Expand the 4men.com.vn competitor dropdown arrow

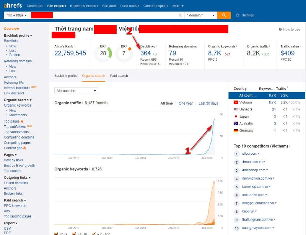tap(264, 162)
